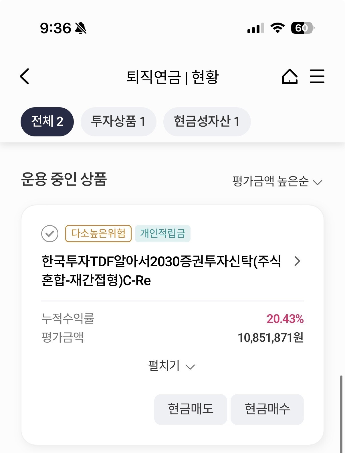This screenshot has width=345, height=453.
Task: Open the 평가금액 높은순 sort dropdown
Action: pyautogui.click(x=277, y=182)
